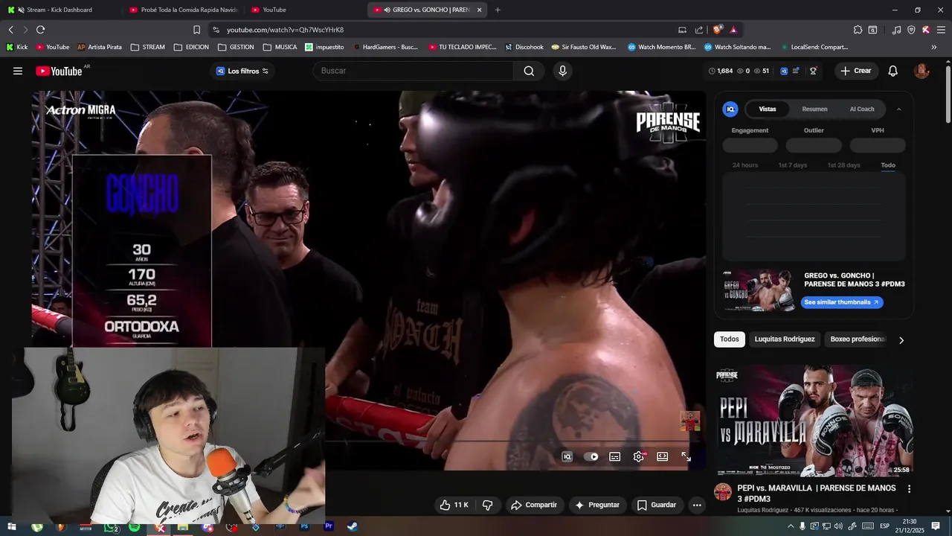The width and height of the screenshot is (952, 536).
Task: Open Brave VPN shield icon
Action: pyautogui.click(x=911, y=30)
